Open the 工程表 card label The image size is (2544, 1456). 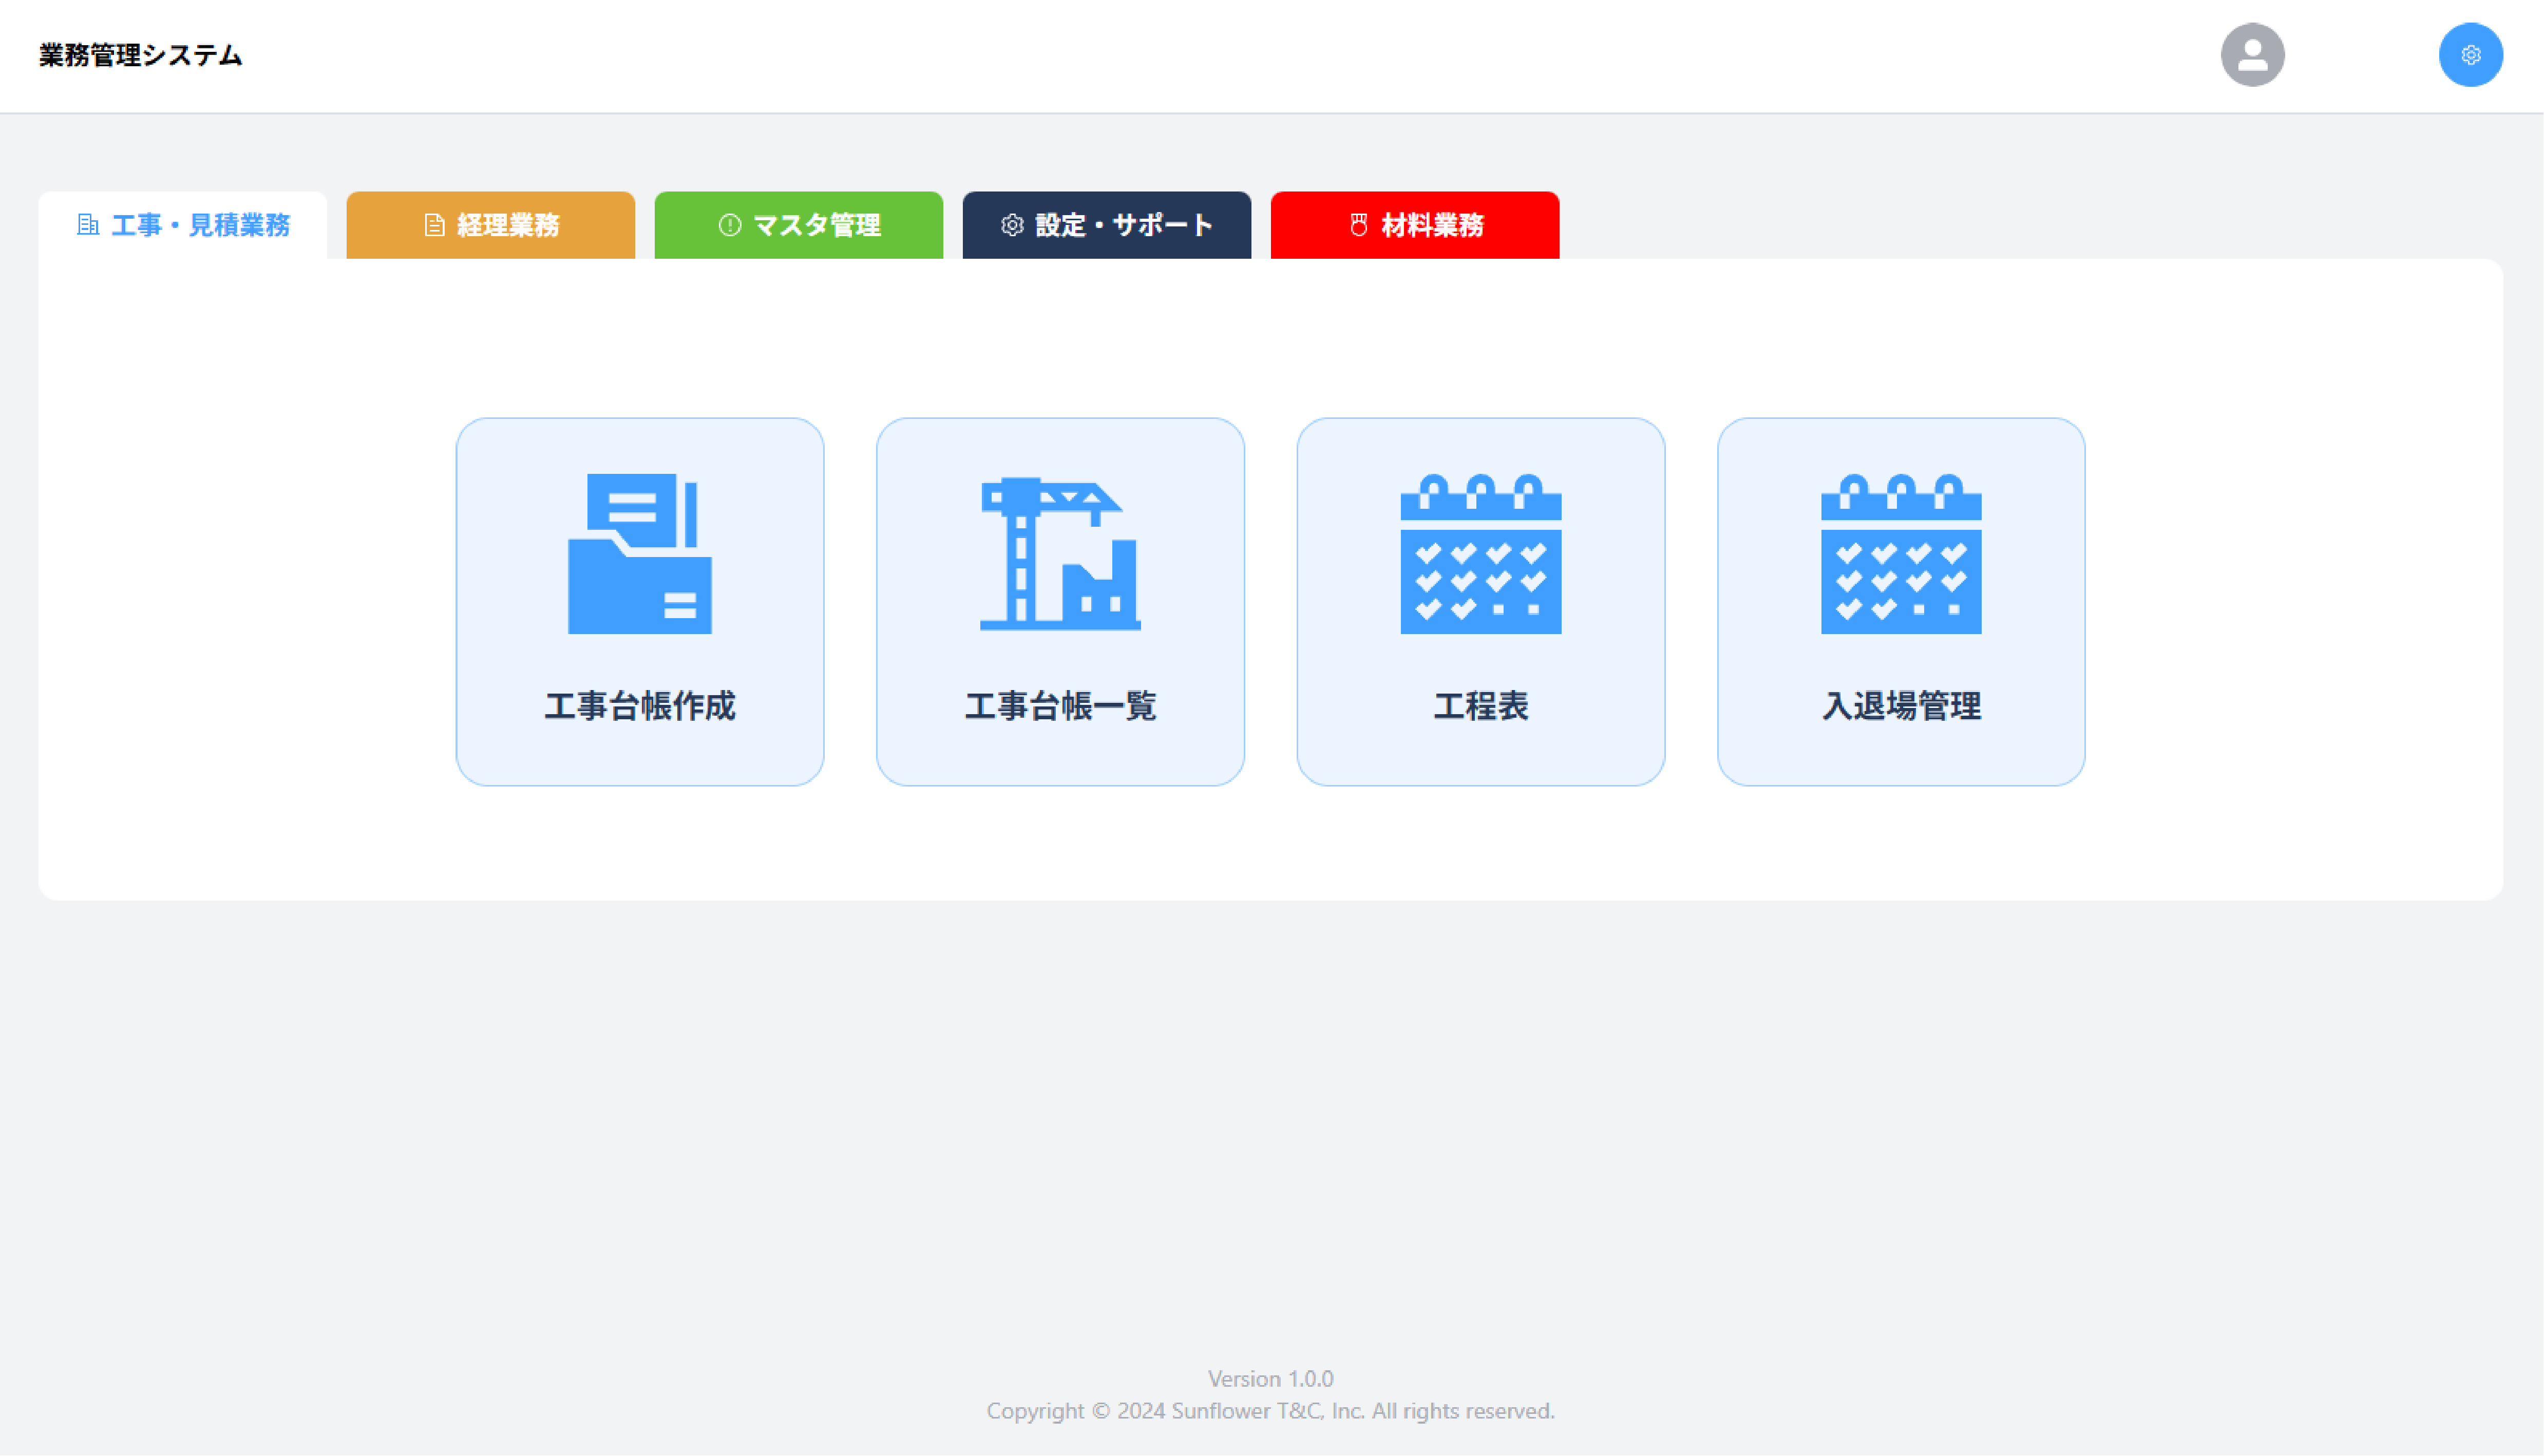click(1480, 706)
